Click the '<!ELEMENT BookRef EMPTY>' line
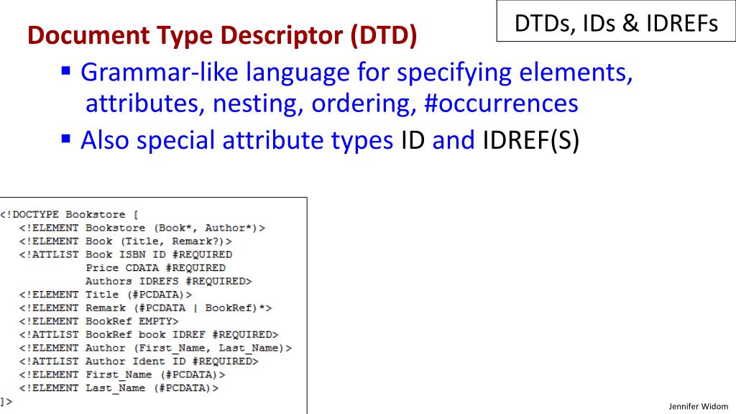The height and width of the screenshot is (414, 736). pyautogui.click(x=99, y=321)
